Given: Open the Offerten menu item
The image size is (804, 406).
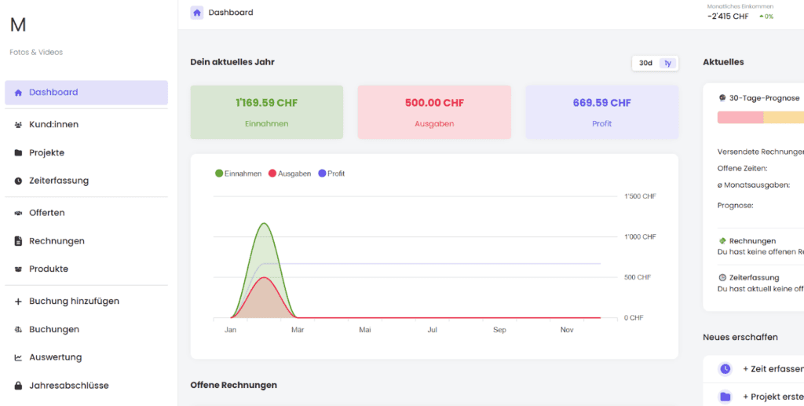Looking at the screenshot, I should [x=47, y=213].
